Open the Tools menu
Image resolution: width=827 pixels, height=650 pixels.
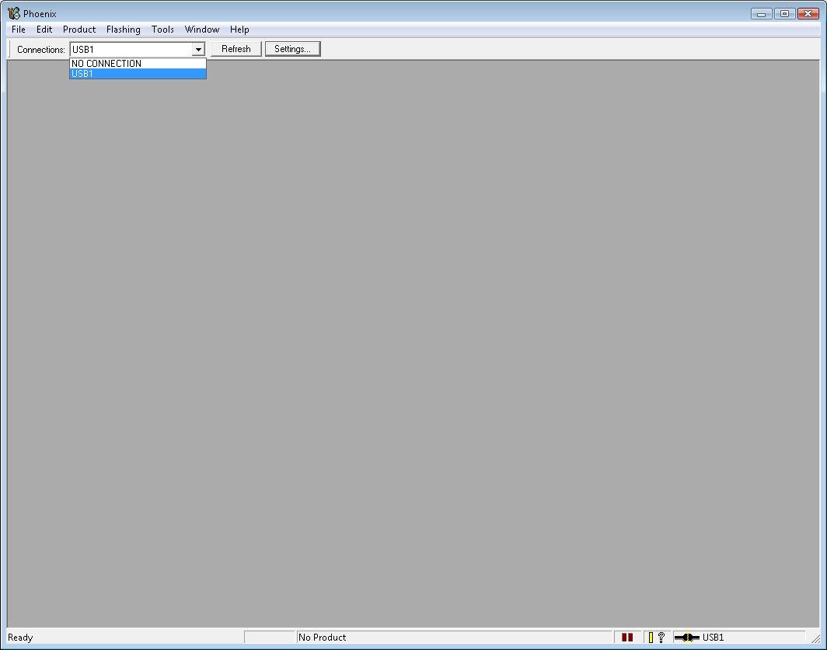click(162, 30)
